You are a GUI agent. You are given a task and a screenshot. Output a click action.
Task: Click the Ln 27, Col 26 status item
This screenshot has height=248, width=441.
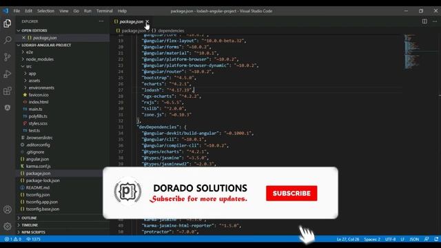click(x=348, y=239)
